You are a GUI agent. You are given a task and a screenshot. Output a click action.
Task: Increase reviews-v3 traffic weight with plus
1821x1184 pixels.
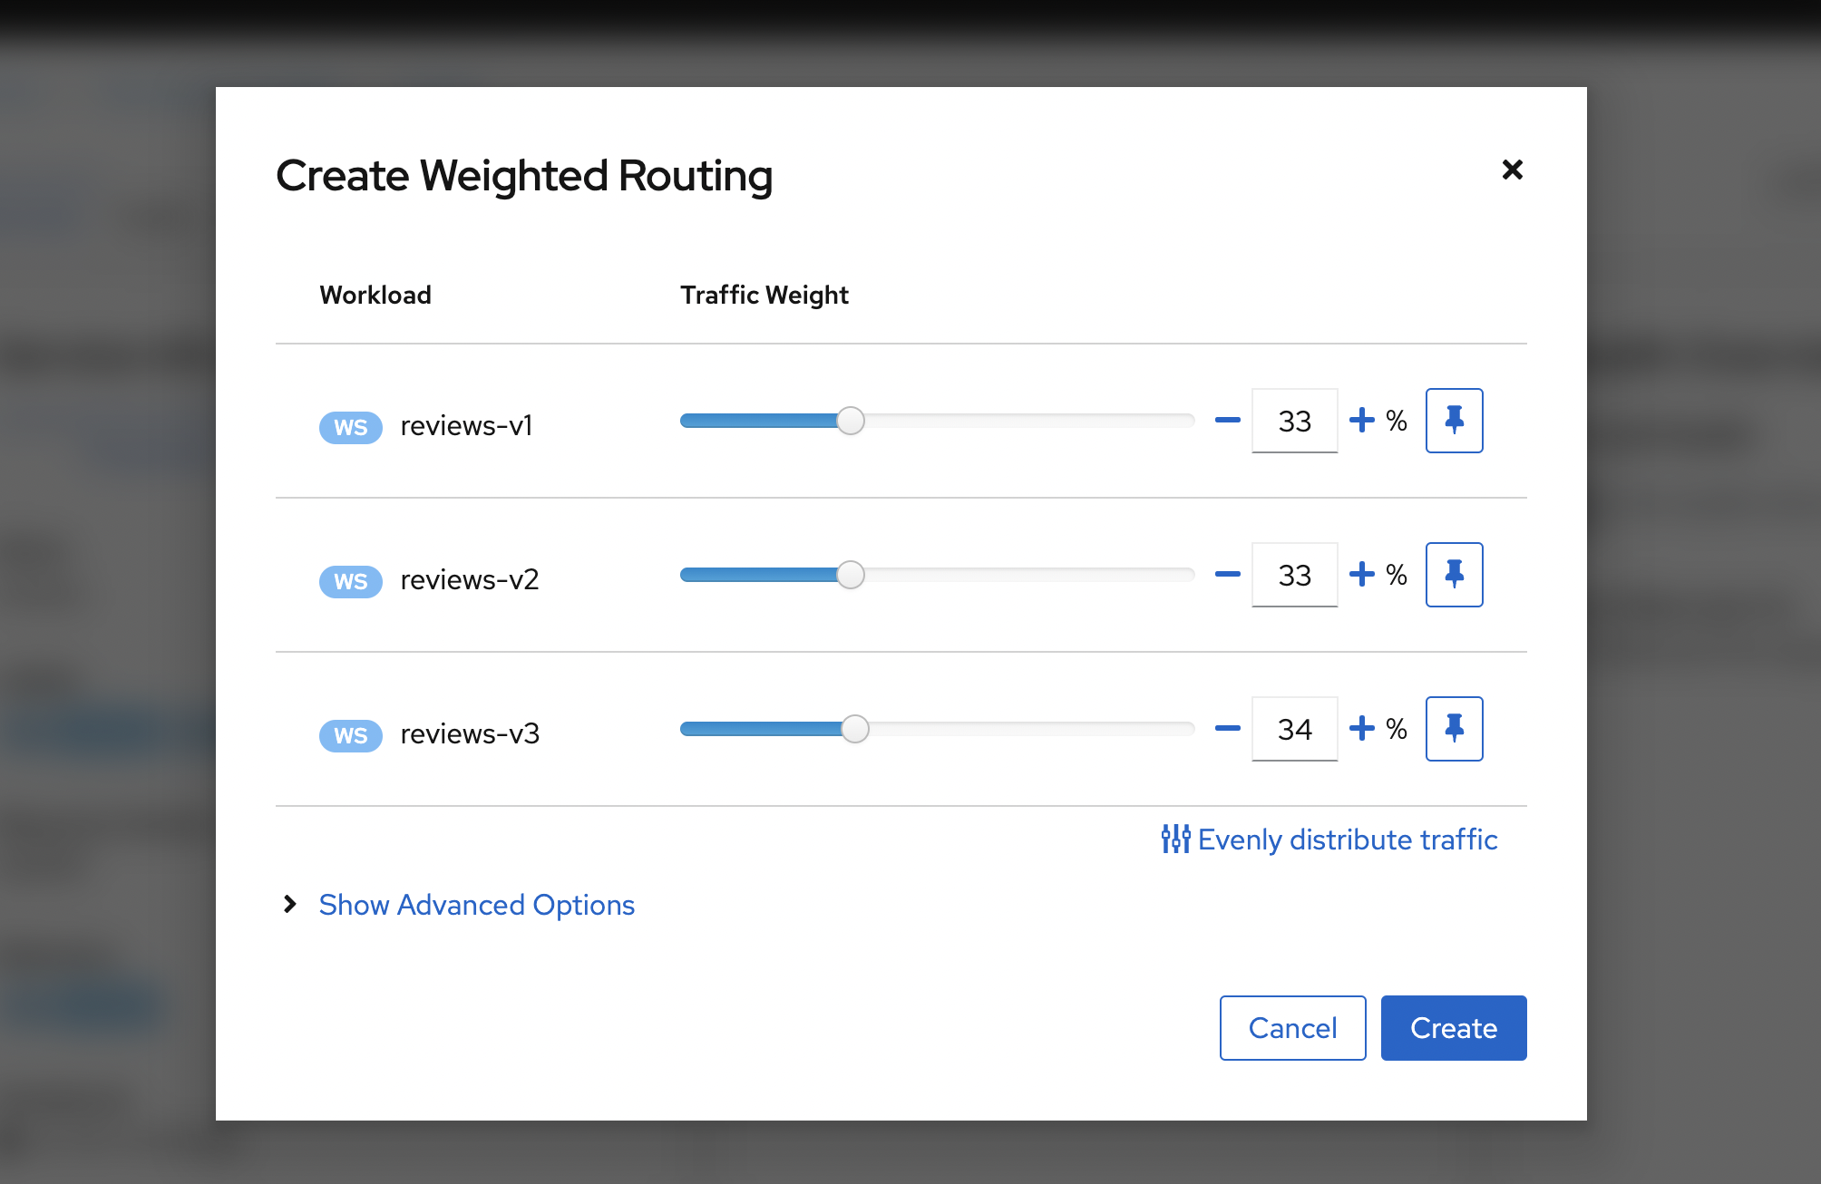1361,729
